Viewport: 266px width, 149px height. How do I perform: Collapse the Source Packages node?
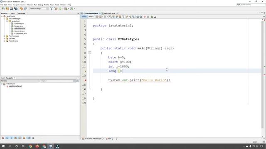click(x=5, y=19)
